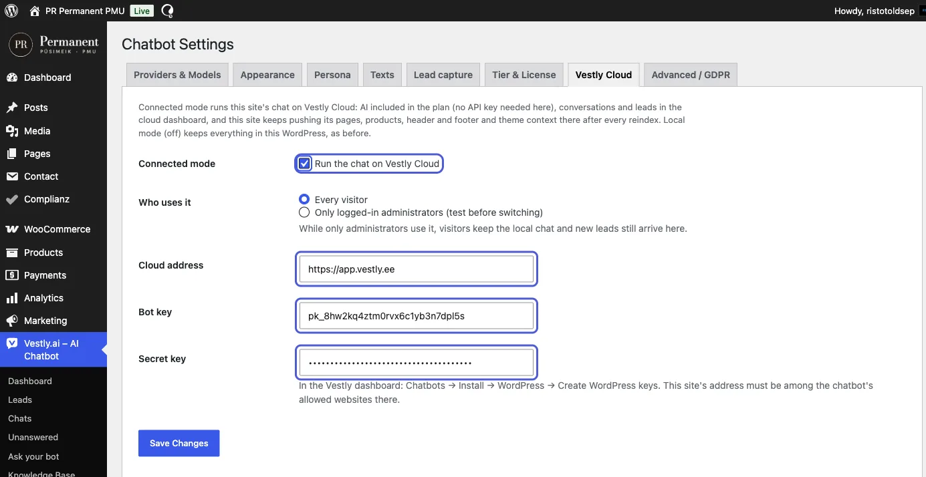Switch to the Appearance tab
926x477 pixels.
[267, 75]
